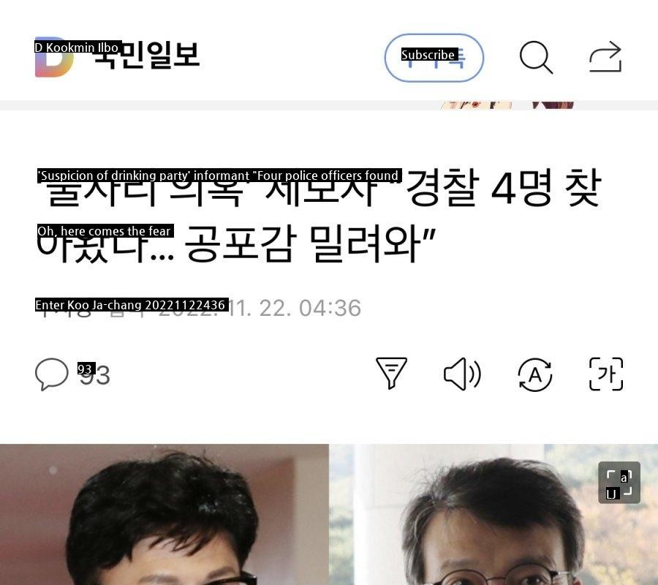Screen dimensions: 658x585
Task: Tap the cropped banner image under header
Action: (507, 105)
